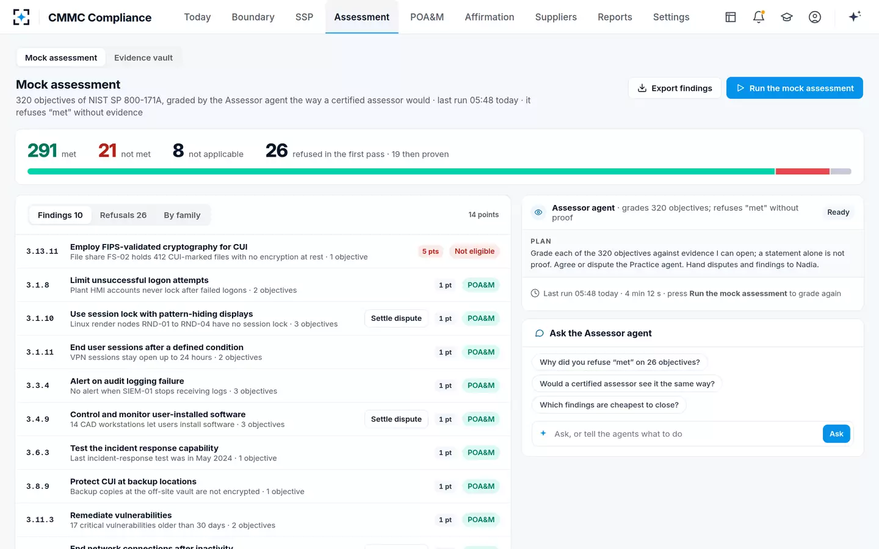Open the SSP tab
The width and height of the screenshot is (879, 549).
tap(304, 17)
